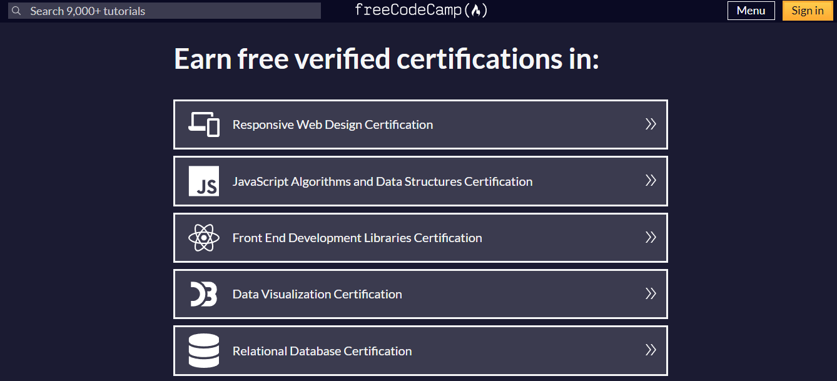Click the double chevron on Relational Database row
This screenshot has height=381, width=837.
click(651, 350)
